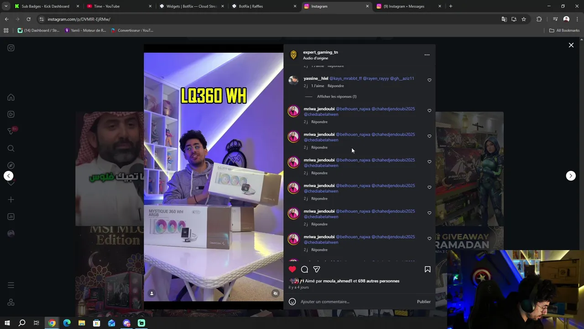Reload the Instagram page
The height and width of the screenshot is (329, 584).
28,19
